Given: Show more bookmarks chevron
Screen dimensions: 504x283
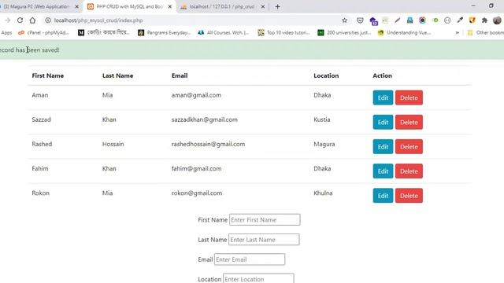Looking at the screenshot, I should click(457, 32).
